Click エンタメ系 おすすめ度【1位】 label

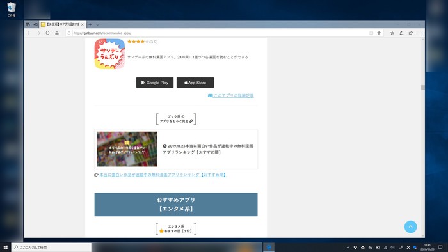click(x=176, y=229)
